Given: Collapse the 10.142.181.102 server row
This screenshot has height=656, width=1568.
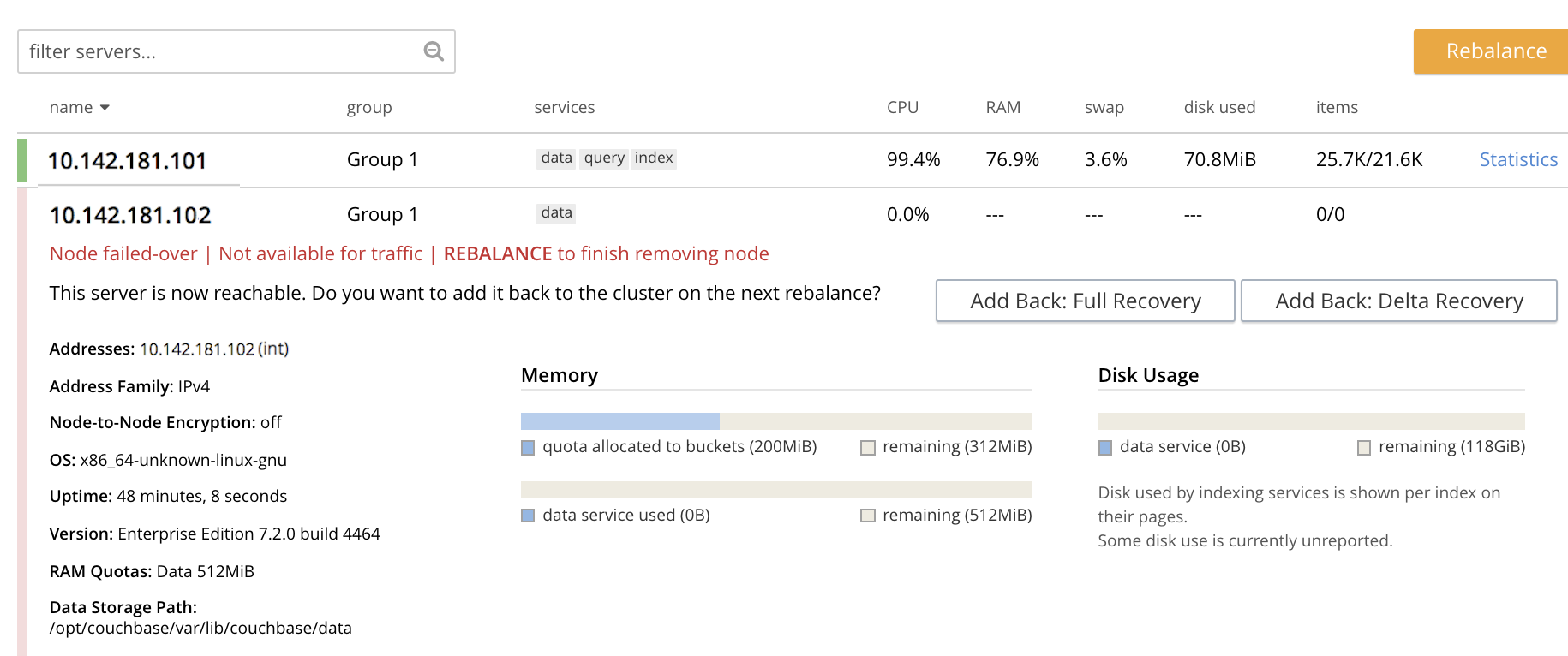Looking at the screenshot, I should tap(130, 215).
